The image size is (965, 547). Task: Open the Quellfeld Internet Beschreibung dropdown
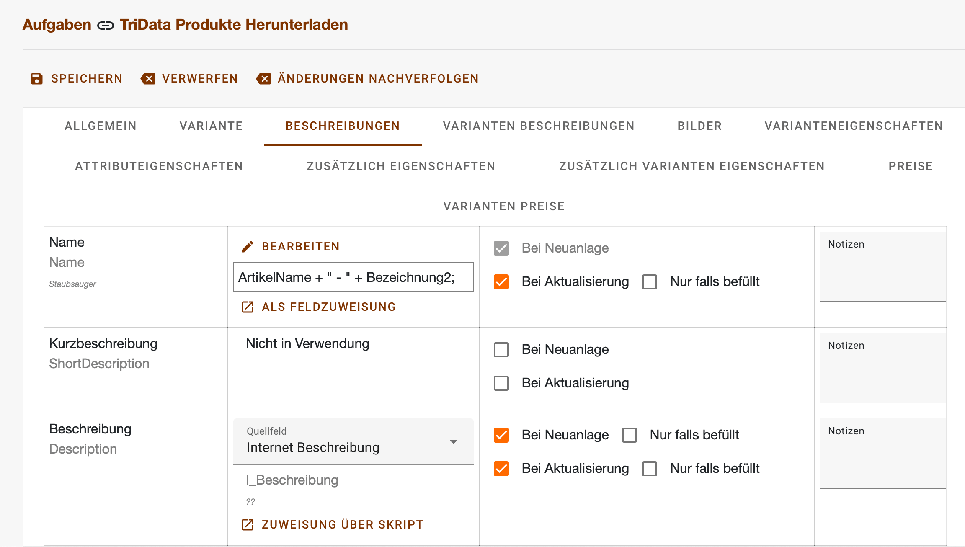point(353,442)
